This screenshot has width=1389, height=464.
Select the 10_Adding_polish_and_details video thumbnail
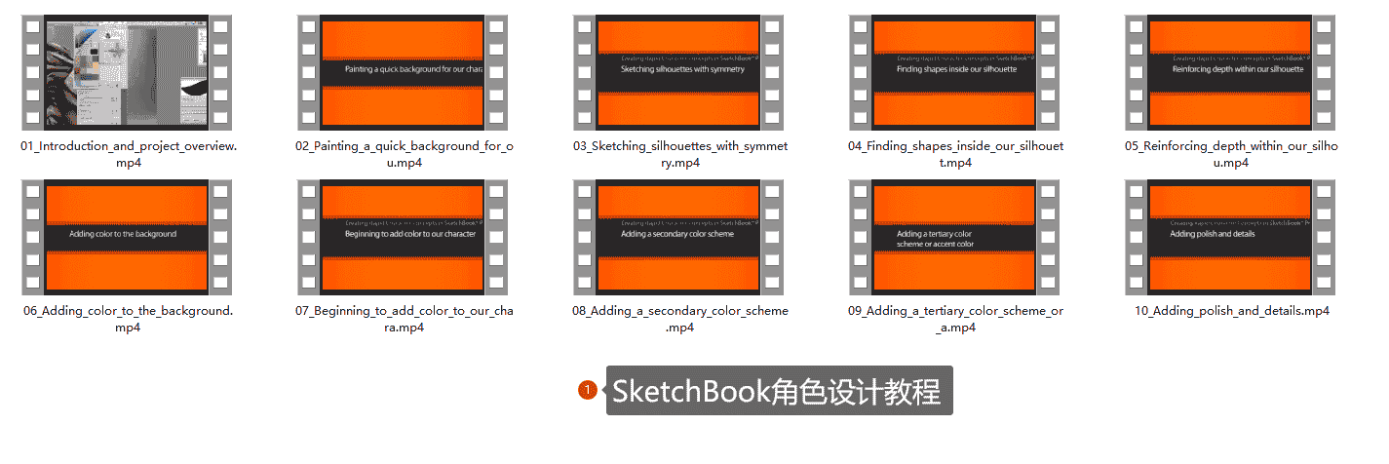[x=1230, y=238]
